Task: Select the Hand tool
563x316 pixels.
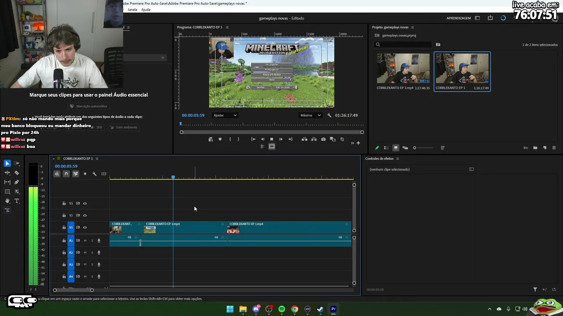Action: [x=7, y=201]
